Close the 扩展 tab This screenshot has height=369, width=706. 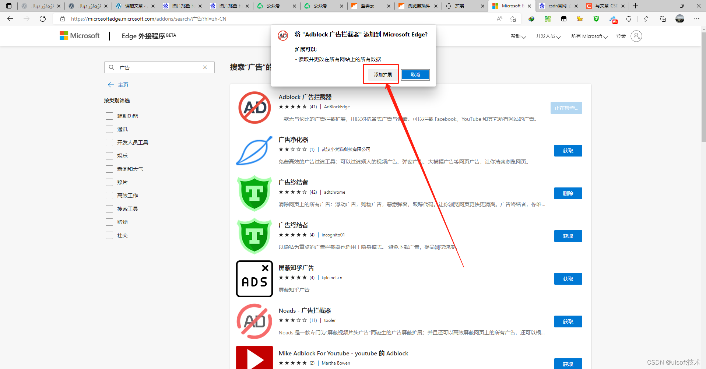pyautogui.click(x=483, y=6)
